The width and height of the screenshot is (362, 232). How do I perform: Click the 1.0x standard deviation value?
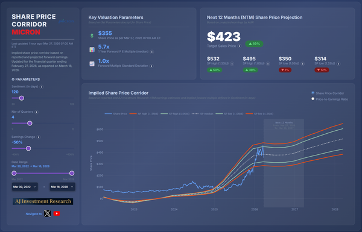pos(103,61)
